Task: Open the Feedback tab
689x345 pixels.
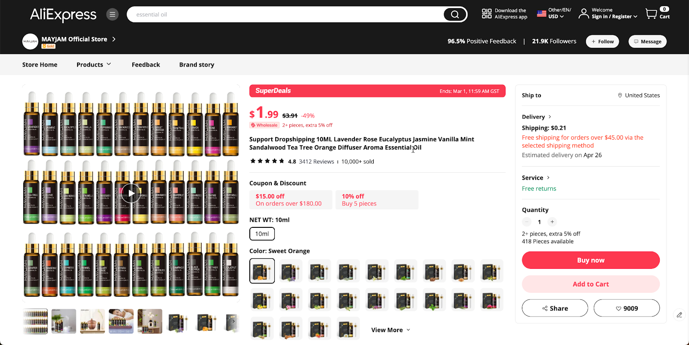Action: point(146,65)
